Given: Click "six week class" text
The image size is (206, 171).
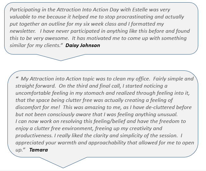Looking at the screenshot, I should coord(100,24).
